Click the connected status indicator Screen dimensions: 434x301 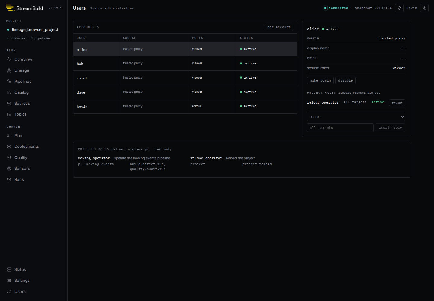(336, 8)
